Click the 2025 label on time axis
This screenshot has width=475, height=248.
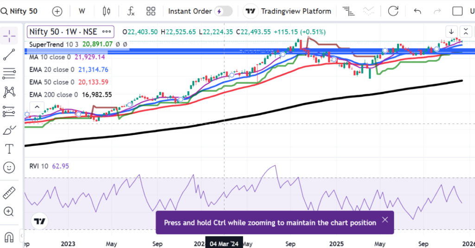(336, 244)
